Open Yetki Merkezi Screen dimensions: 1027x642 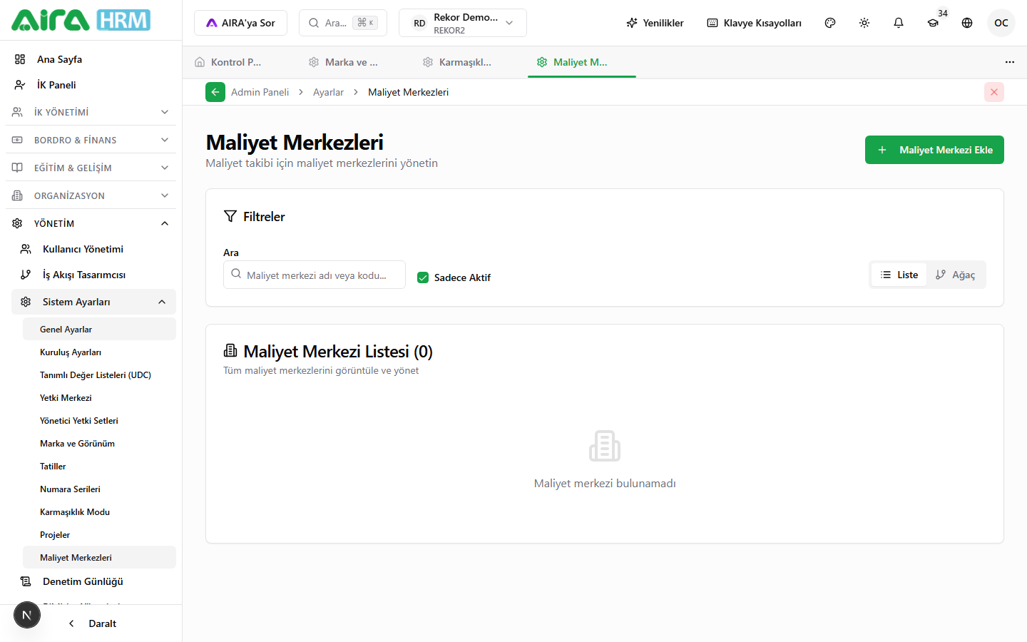99,397
